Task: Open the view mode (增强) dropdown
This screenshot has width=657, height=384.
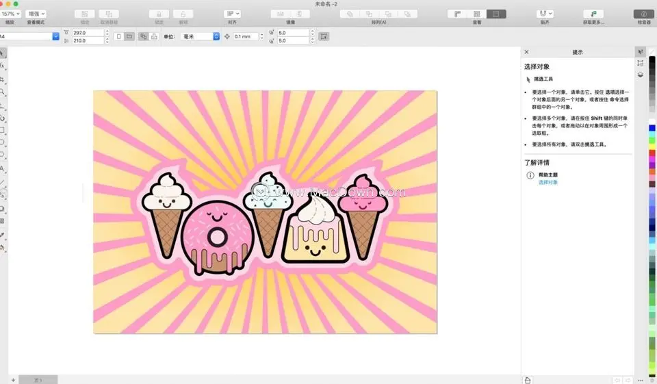Action: [x=36, y=14]
